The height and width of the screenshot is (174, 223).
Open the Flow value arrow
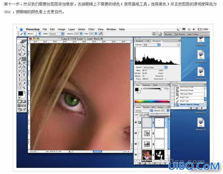click(96, 34)
